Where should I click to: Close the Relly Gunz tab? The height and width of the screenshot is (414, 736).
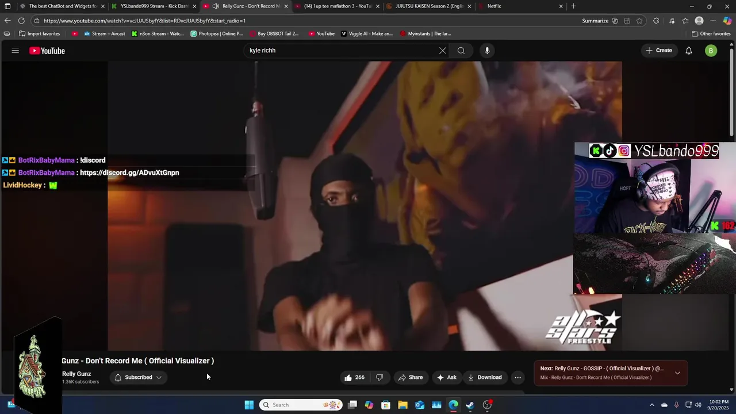[x=286, y=6]
